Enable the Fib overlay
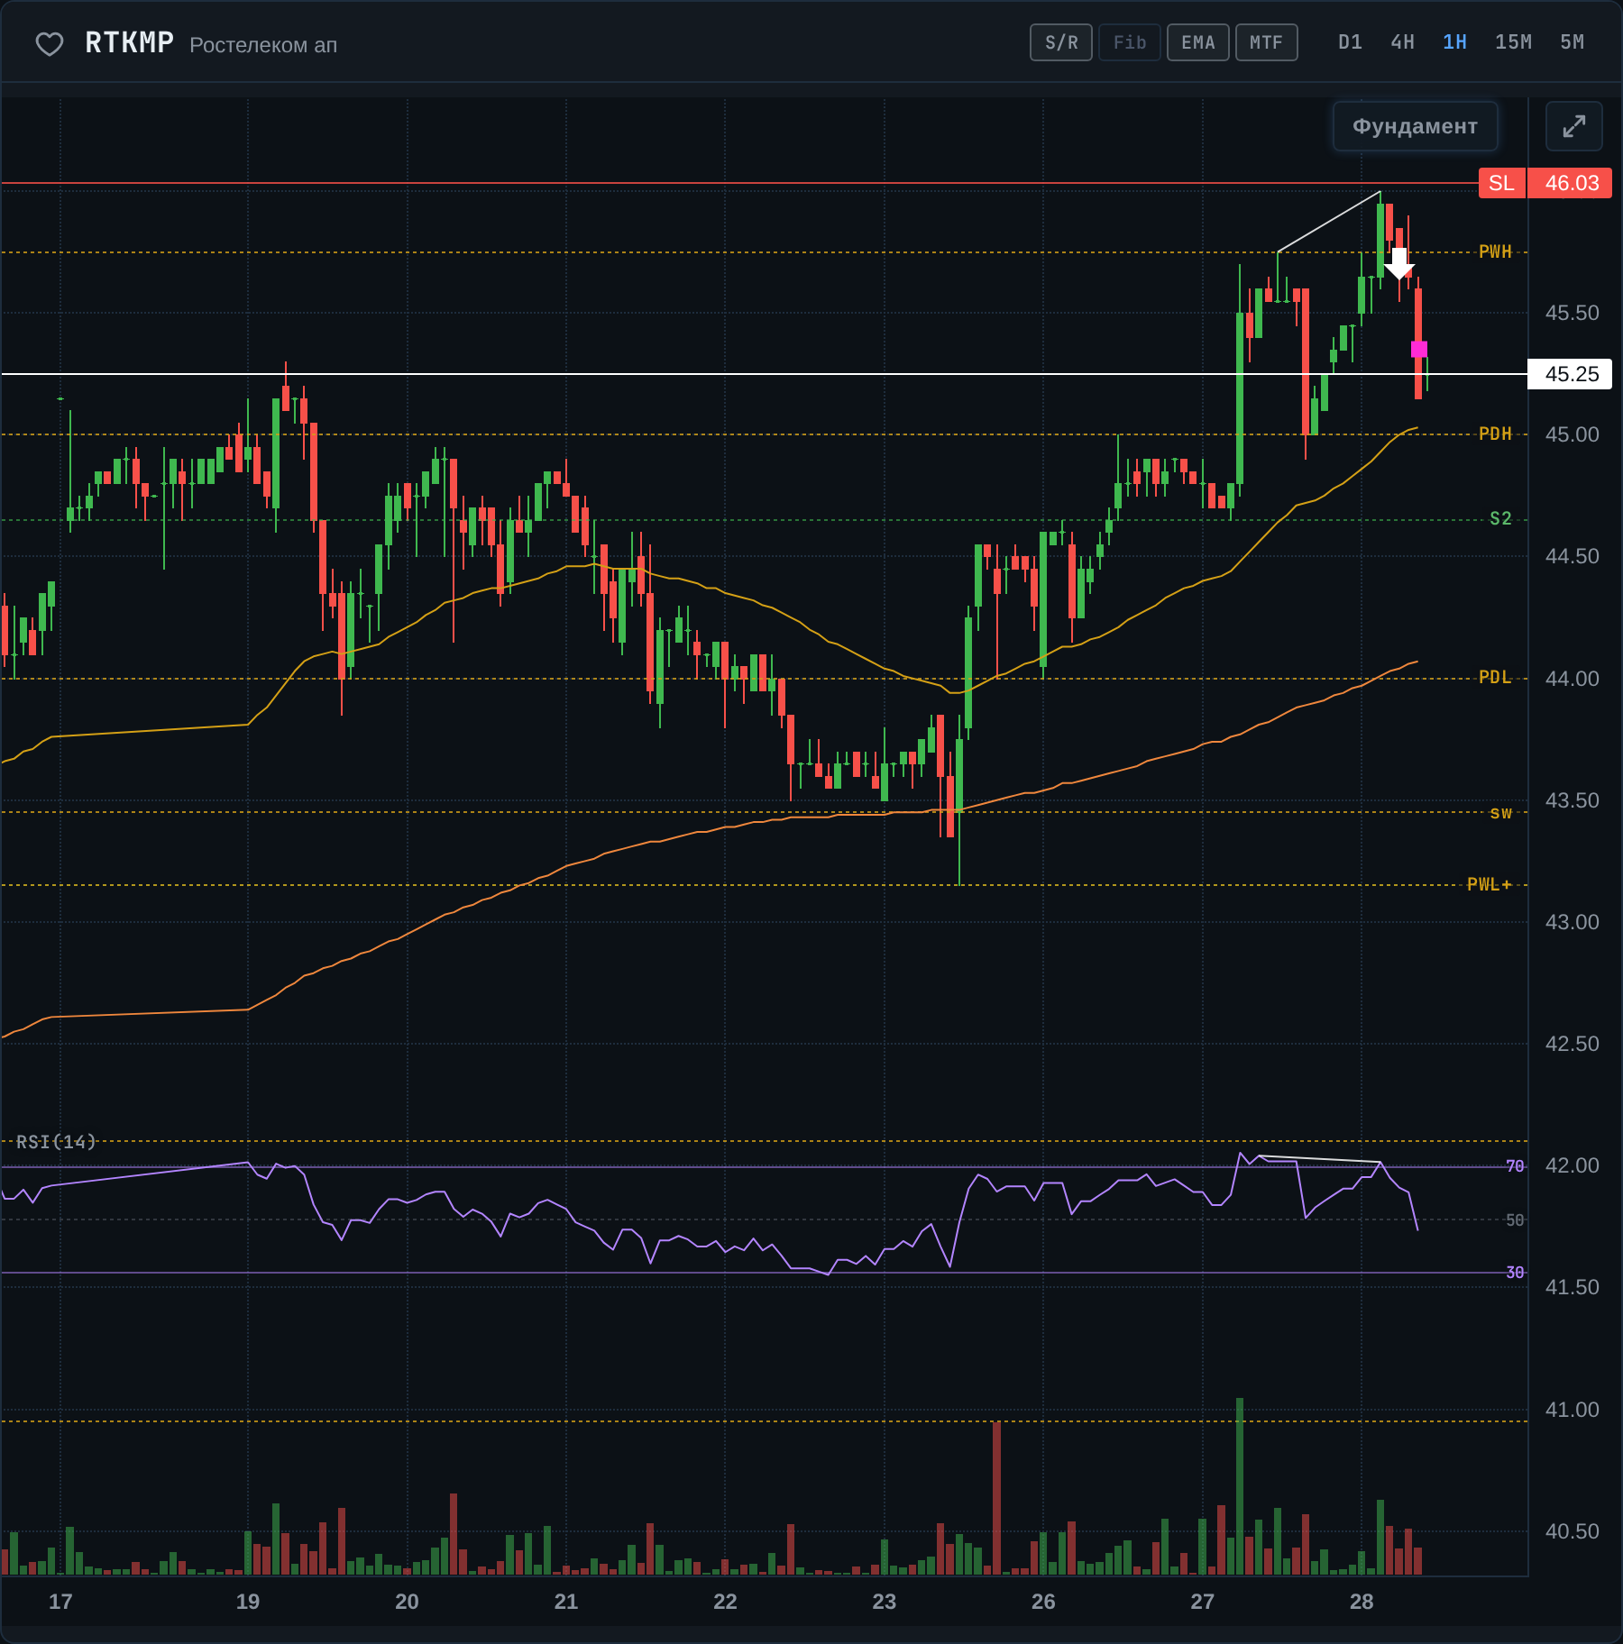1623x1644 pixels. point(1130,42)
